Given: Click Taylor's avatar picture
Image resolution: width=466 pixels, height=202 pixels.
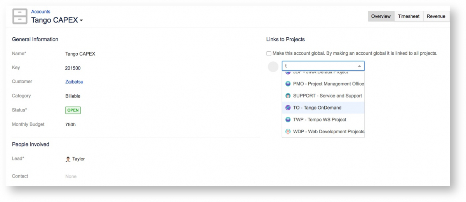Looking at the screenshot, I should 68,159.
